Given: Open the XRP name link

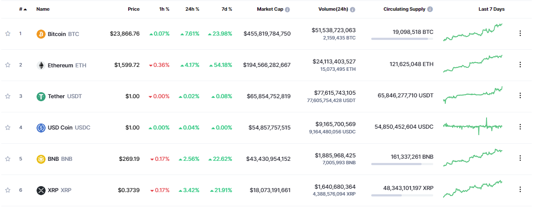Looking at the screenshot, I should (59, 190).
